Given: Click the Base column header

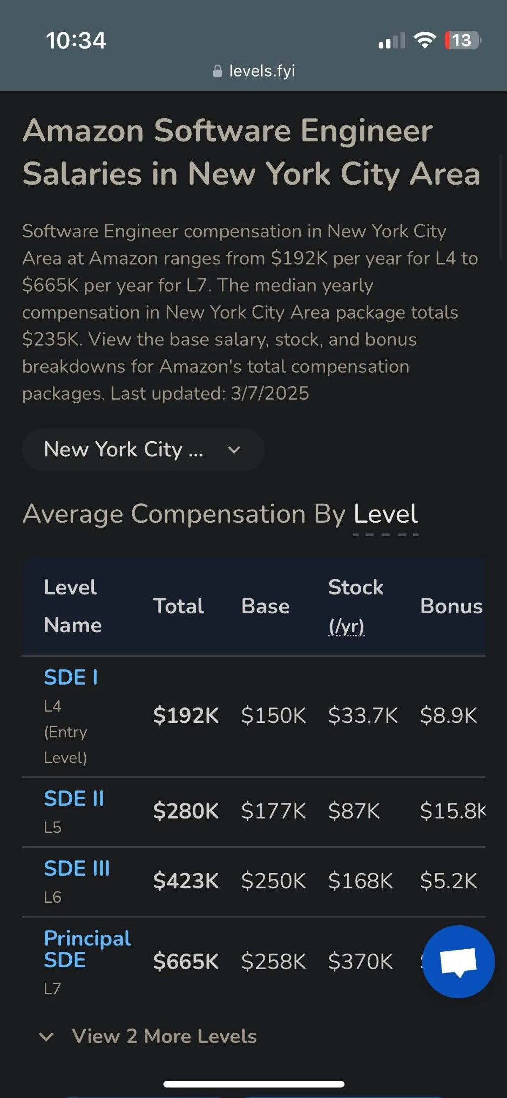Looking at the screenshot, I should click(x=265, y=606).
